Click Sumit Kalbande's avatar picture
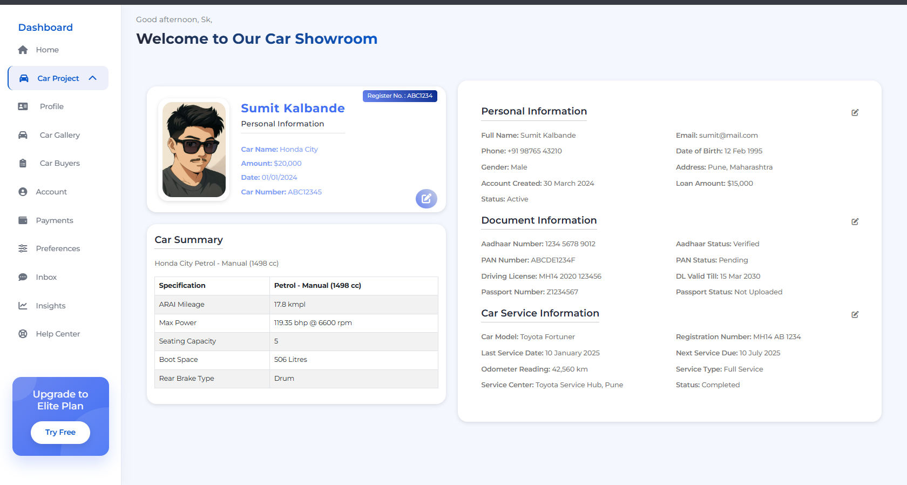907x485 pixels. click(194, 150)
